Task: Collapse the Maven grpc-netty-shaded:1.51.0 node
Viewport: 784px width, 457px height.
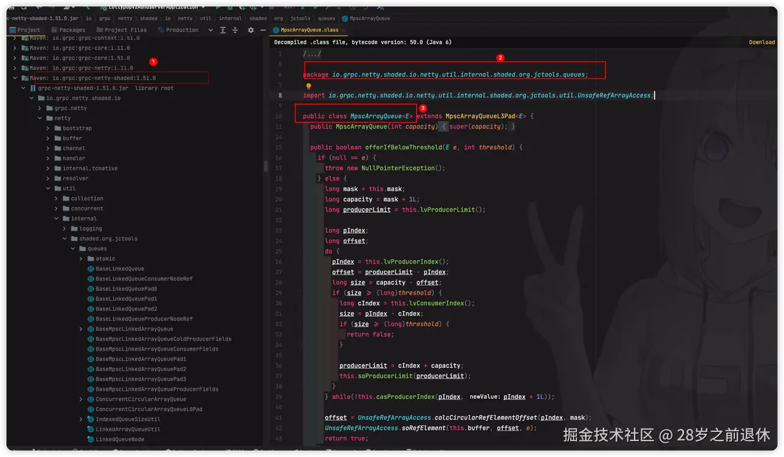Action: coord(15,78)
